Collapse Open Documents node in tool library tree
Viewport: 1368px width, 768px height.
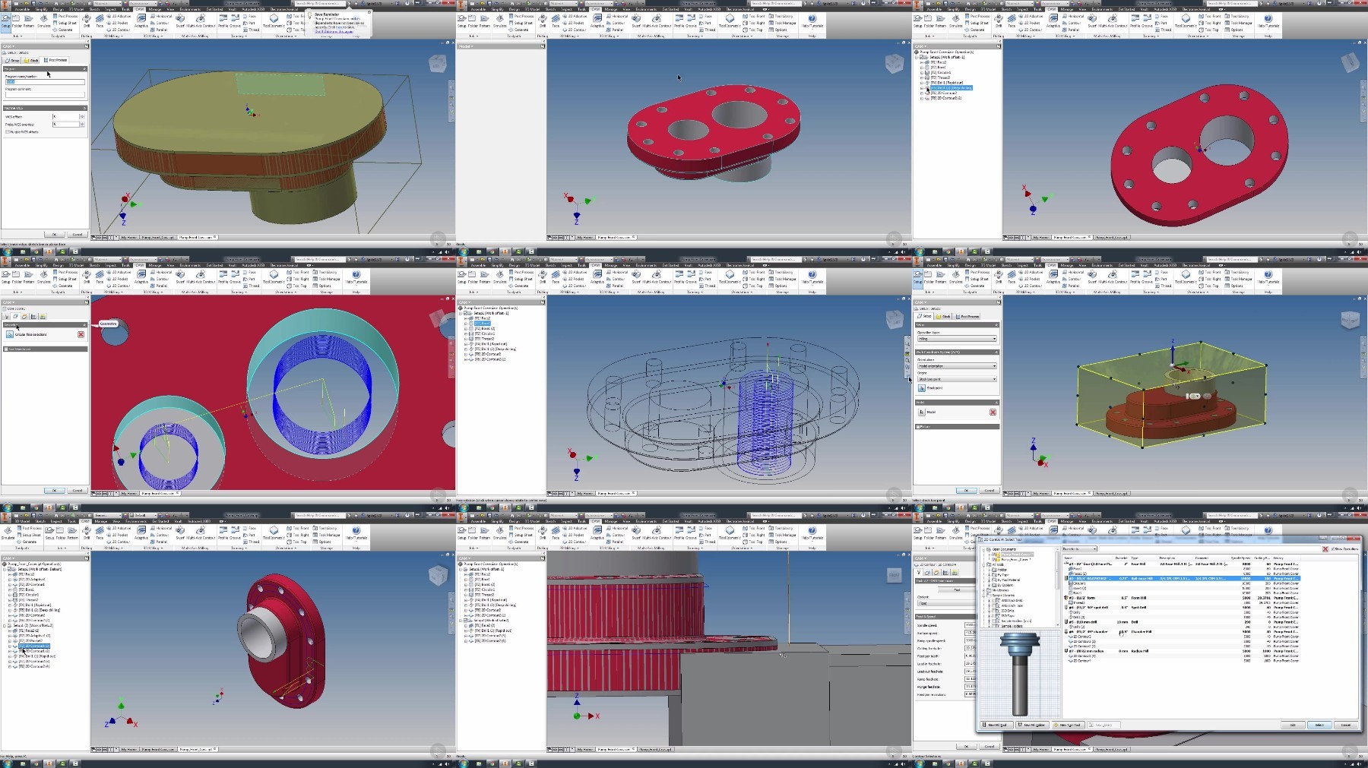pos(983,549)
